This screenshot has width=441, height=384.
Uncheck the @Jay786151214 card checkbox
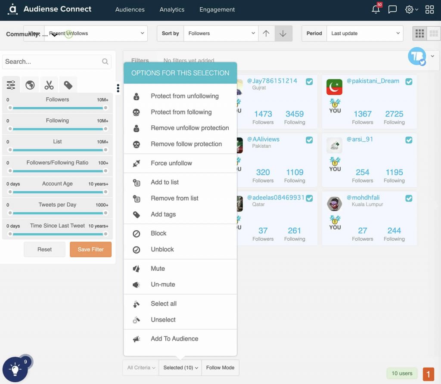click(309, 81)
